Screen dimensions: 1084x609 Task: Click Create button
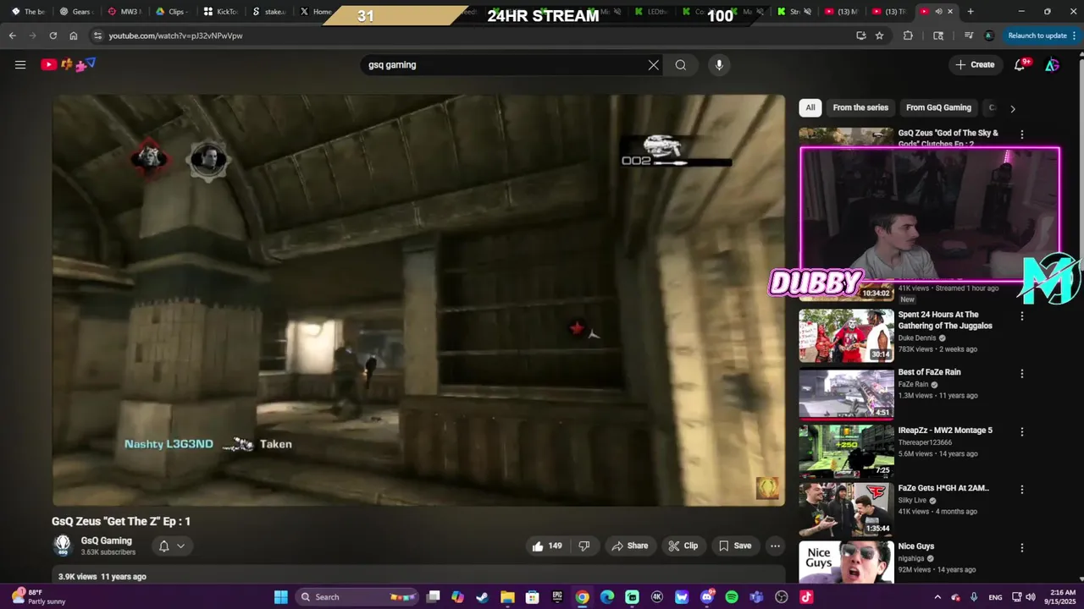click(x=975, y=64)
